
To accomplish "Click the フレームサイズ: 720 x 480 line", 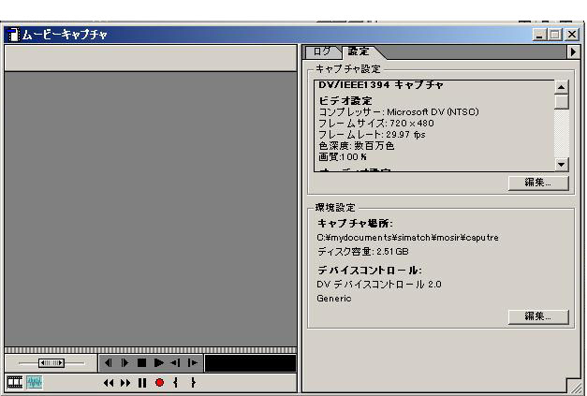I will click(x=376, y=124).
